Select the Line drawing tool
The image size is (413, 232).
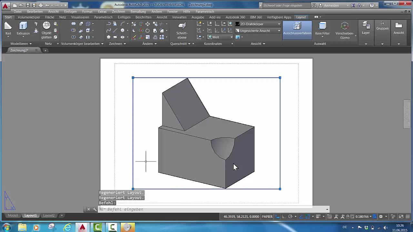115,30
